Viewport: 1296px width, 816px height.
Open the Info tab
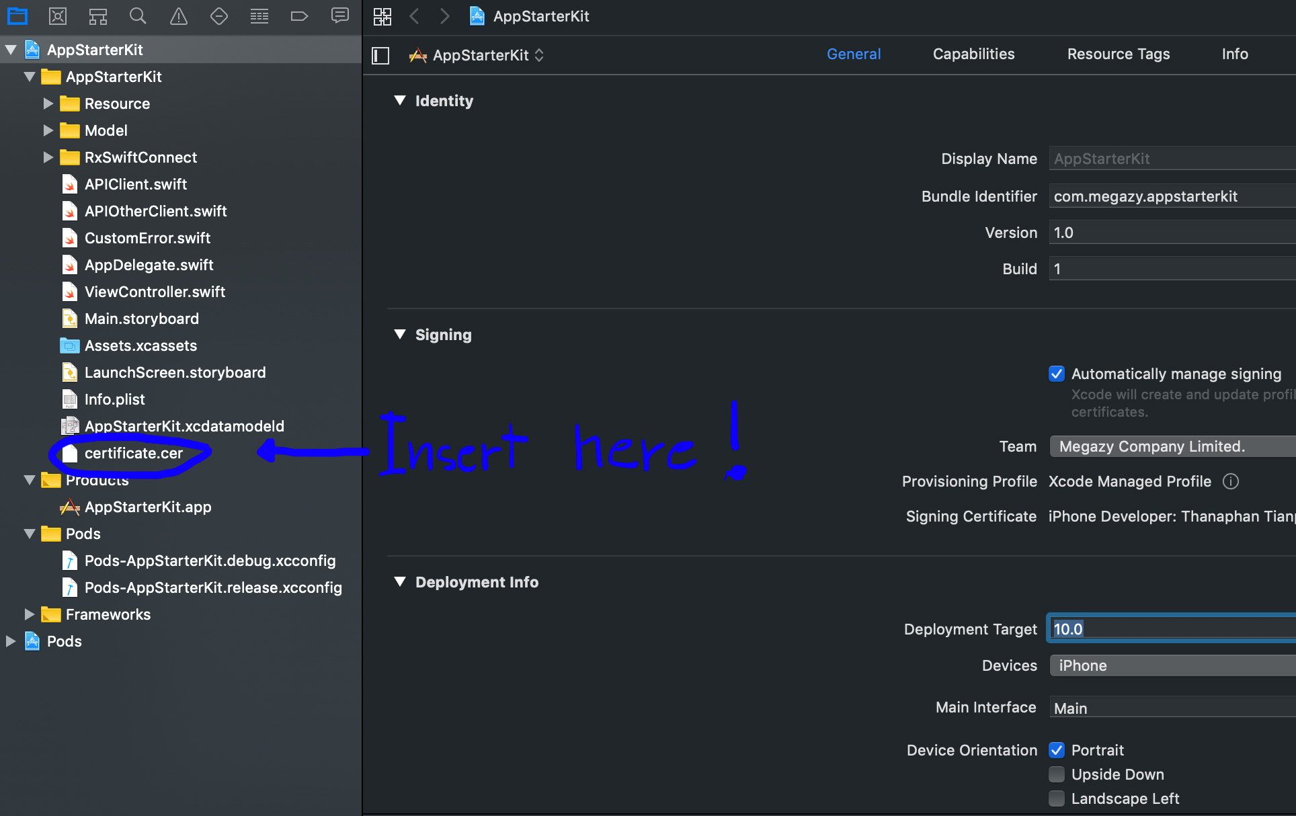(1234, 54)
